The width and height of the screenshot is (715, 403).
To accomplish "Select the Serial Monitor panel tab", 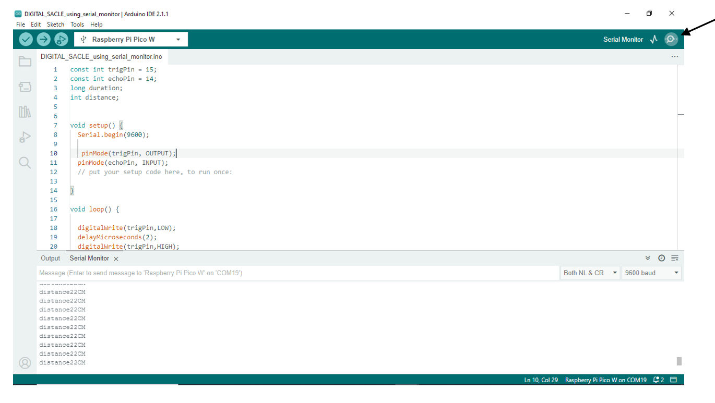I will click(89, 258).
